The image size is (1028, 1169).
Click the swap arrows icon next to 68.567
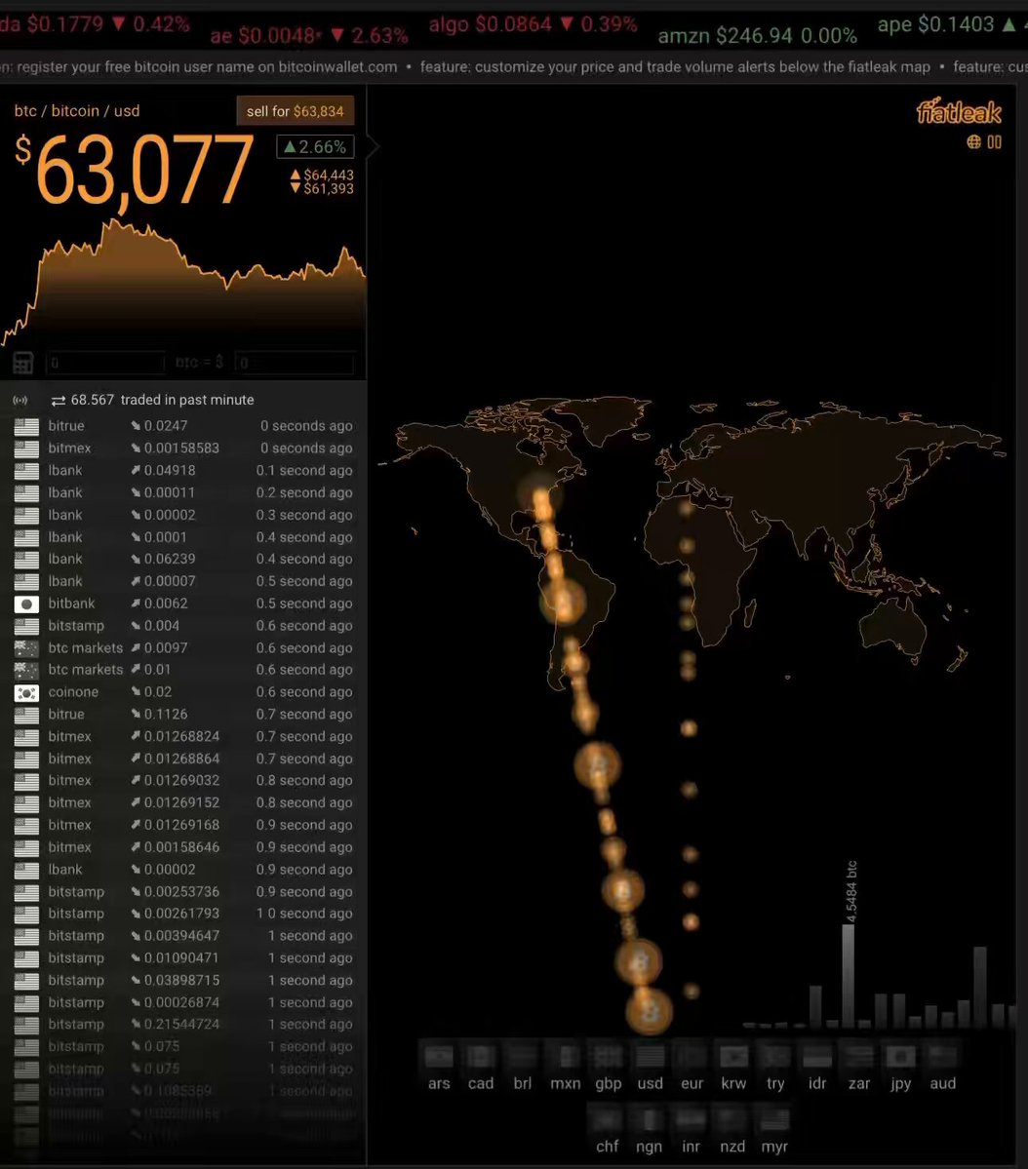(59, 401)
